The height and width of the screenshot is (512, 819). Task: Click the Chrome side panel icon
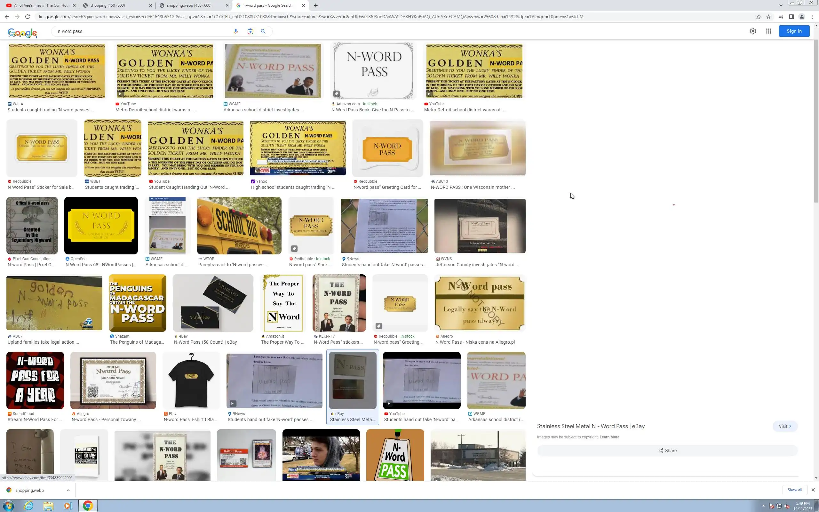coord(791,17)
